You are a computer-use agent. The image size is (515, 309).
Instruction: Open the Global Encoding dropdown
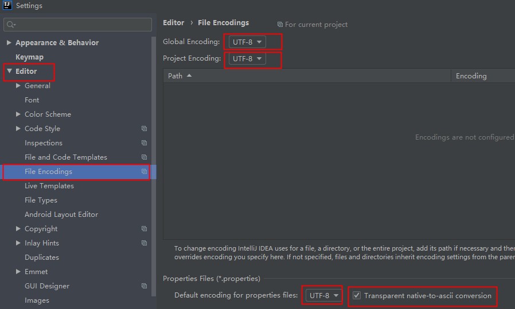[x=247, y=42]
